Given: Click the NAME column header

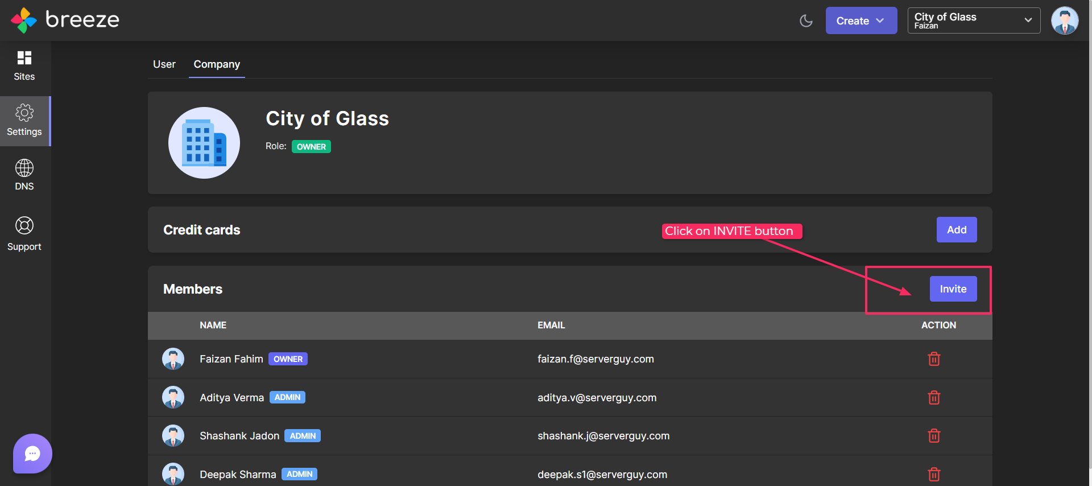Looking at the screenshot, I should coord(213,326).
